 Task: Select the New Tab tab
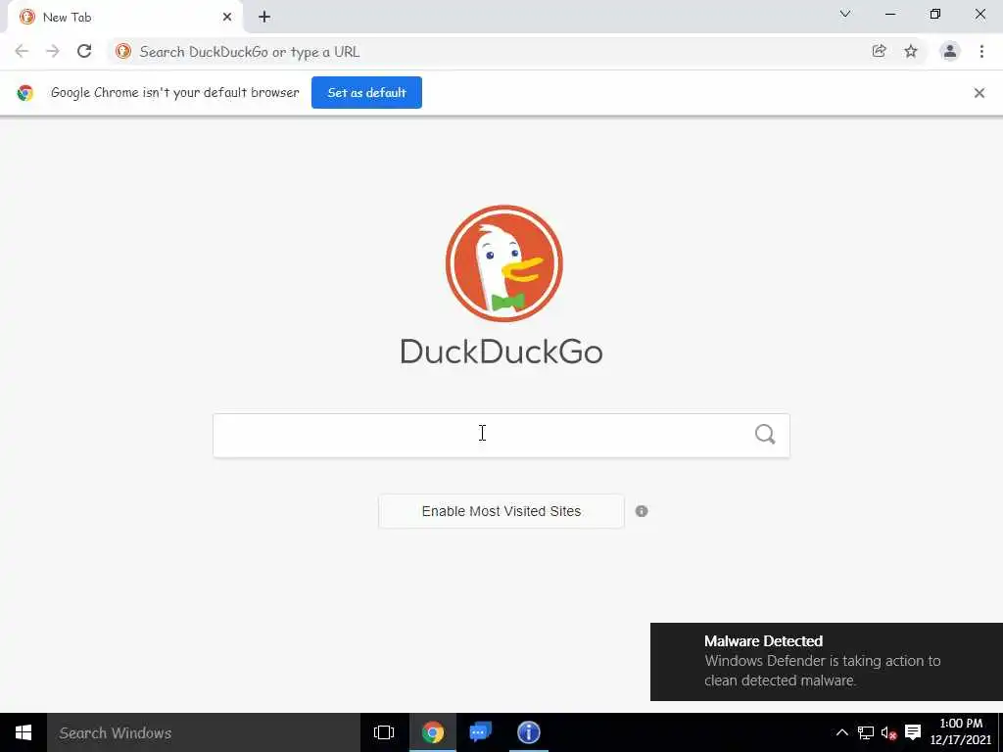coord(124,18)
